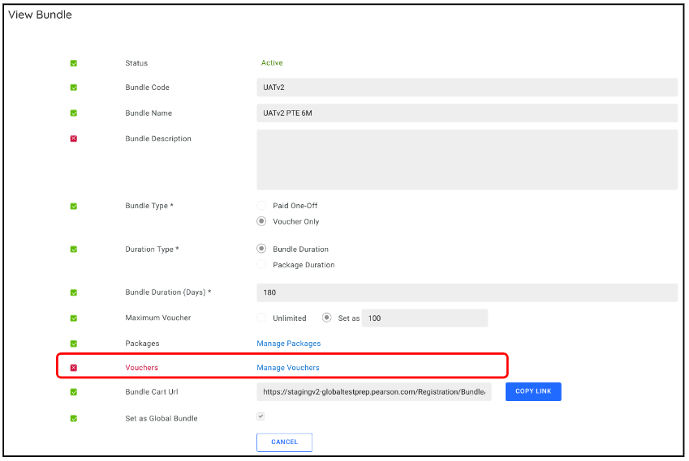Toggle the Set as Global Bundle checkbox

[x=261, y=416]
